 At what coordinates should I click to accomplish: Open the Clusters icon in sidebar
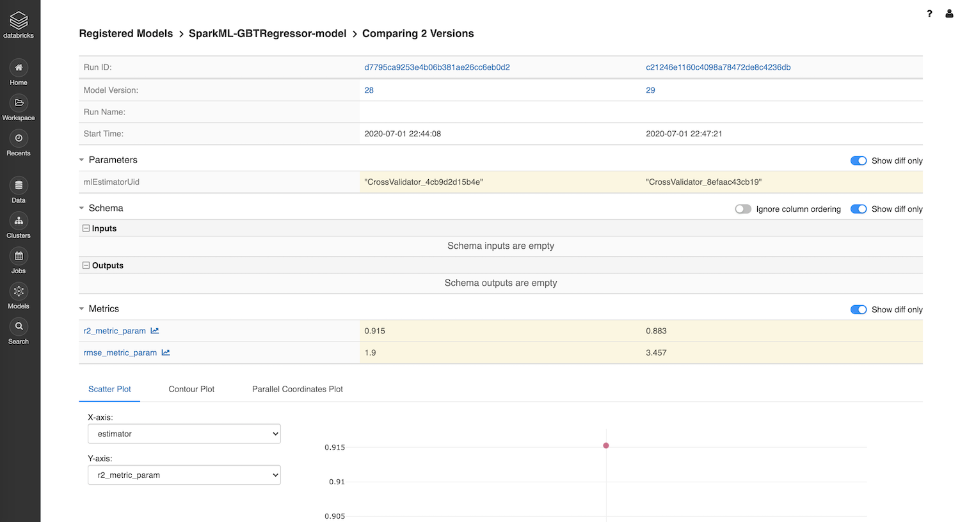[19, 221]
